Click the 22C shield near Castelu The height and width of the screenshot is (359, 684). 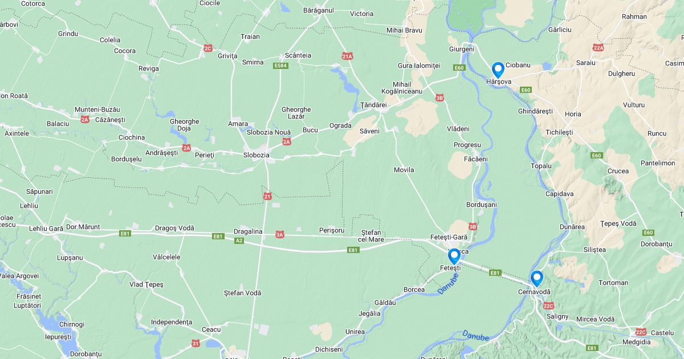[641, 332]
